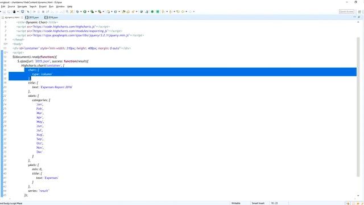Image resolution: width=364 pixels, height=205 pixels.
Task: Maximize the editor area
Action: (359, 17)
